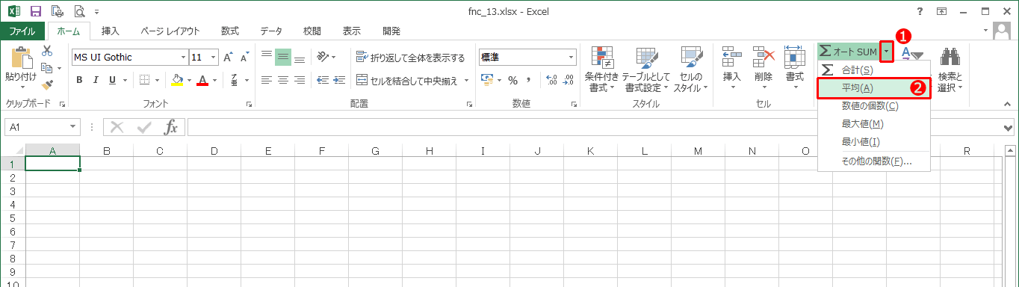Click the phonetic guide (furigana) icon
Screen dimensions: 1019x287
coord(235,80)
